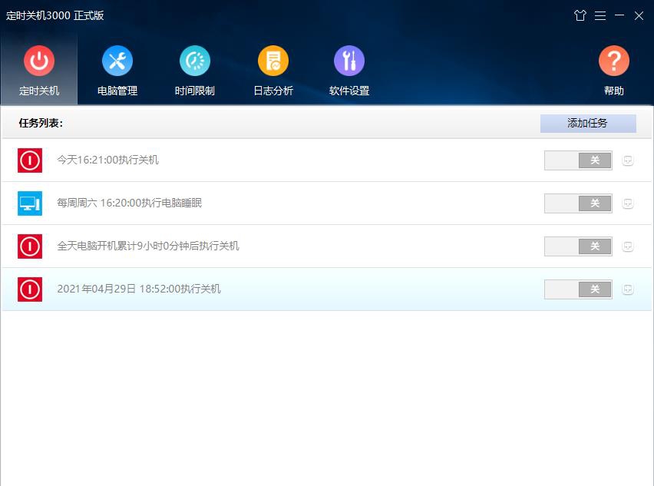Click the red shutdown icon on today's 16:21 task
Viewport: 654px width, 486px height.
click(29, 160)
